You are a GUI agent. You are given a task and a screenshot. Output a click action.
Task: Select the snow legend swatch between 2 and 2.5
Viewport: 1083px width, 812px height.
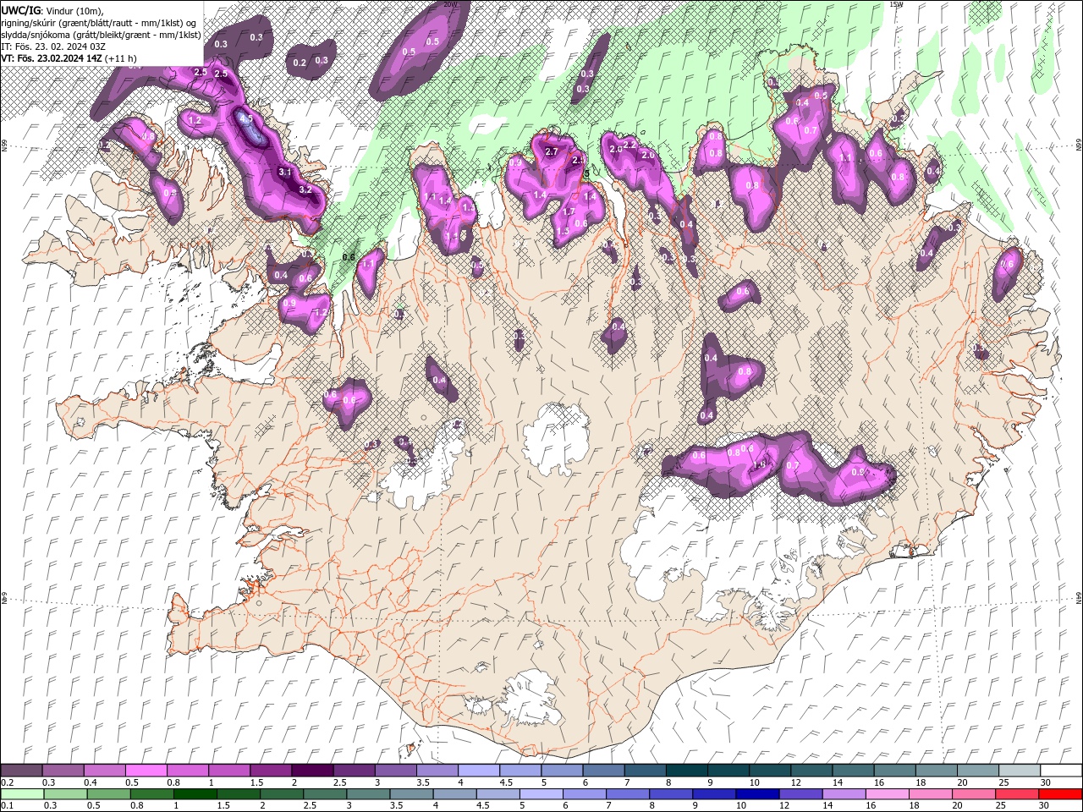311,771
